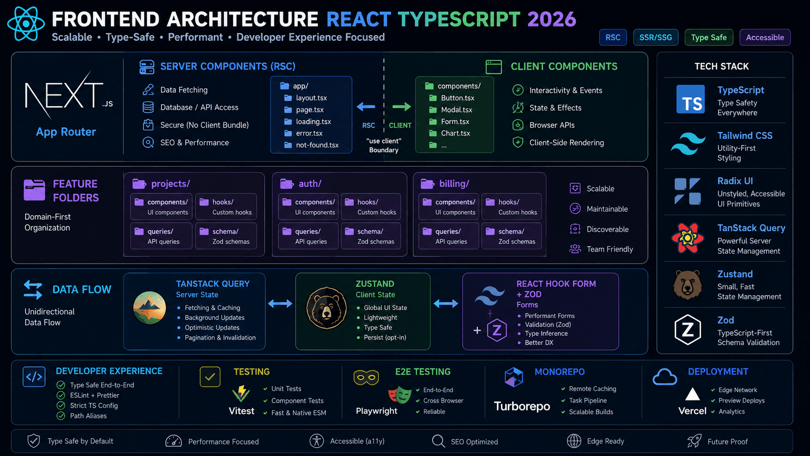Select the Client Components window icon
Screen dimensions: 810x456
494,67
